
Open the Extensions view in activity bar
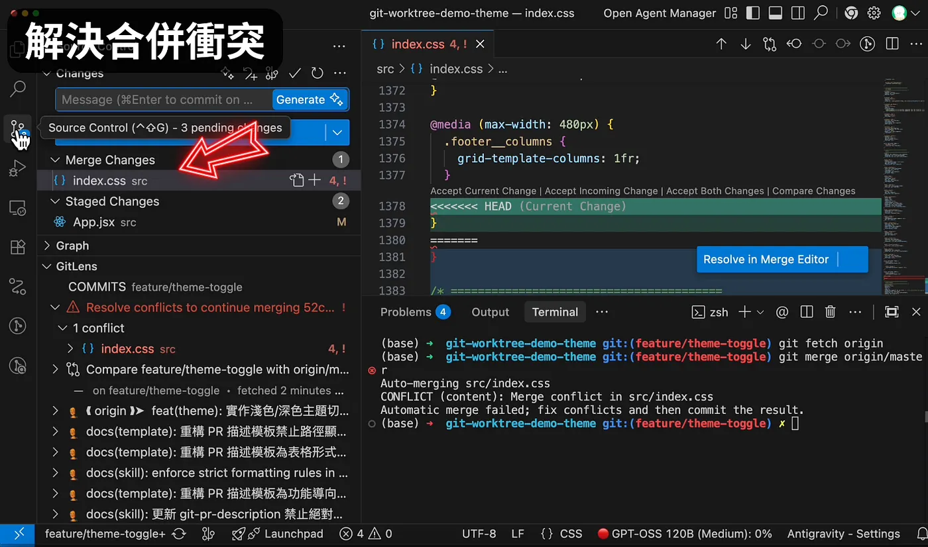(x=18, y=247)
